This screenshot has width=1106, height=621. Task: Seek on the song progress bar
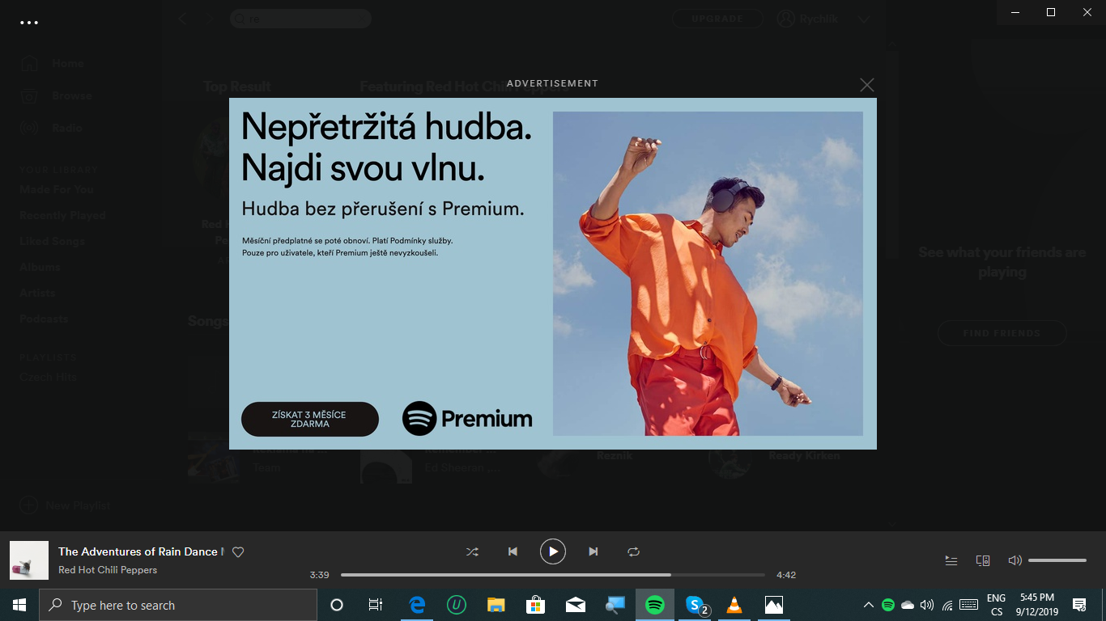[553, 575]
